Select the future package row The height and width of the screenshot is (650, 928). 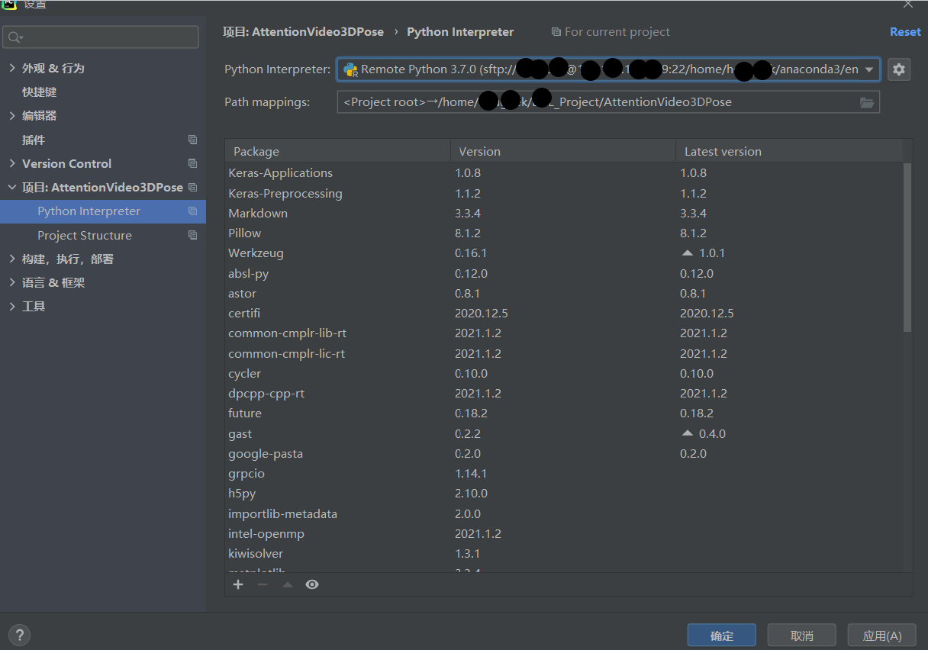pos(564,413)
